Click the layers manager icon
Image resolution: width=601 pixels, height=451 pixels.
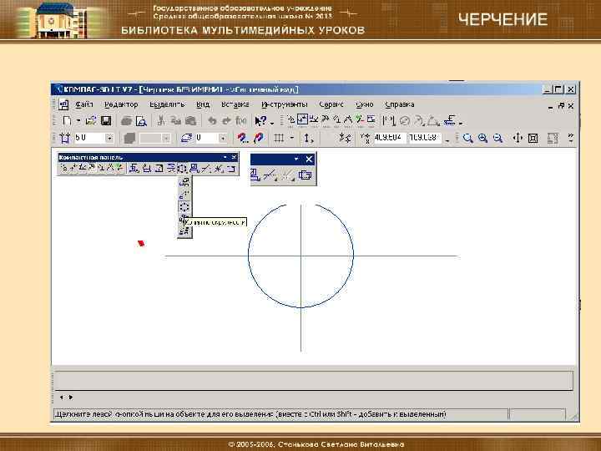pyautogui.click(x=187, y=138)
